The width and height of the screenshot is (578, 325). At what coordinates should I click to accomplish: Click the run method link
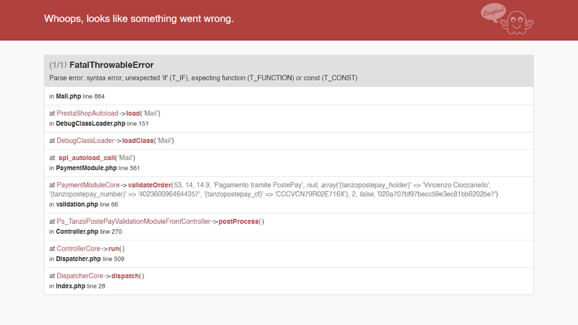[113, 249]
